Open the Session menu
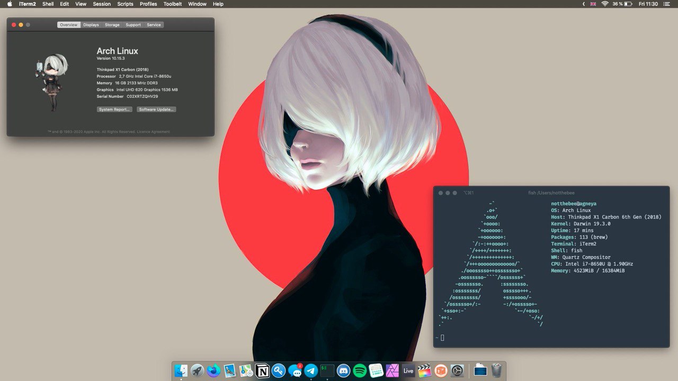The width and height of the screenshot is (678, 381). tap(102, 4)
